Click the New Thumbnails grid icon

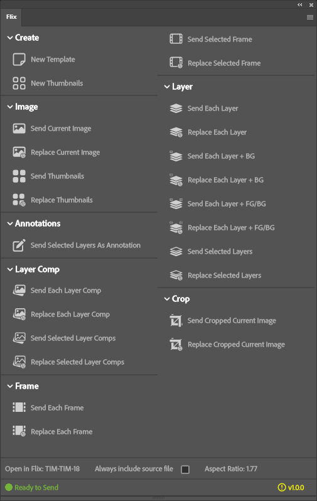[x=19, y=83]
